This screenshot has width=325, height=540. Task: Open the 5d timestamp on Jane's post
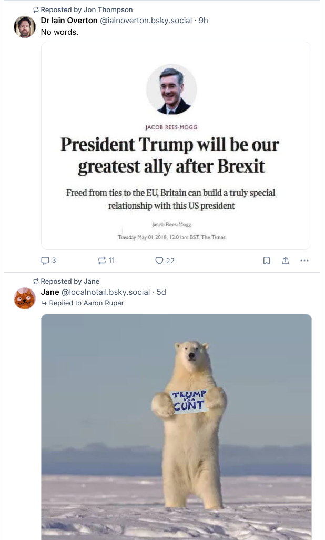pyautogui.click(x=161, y=292)
